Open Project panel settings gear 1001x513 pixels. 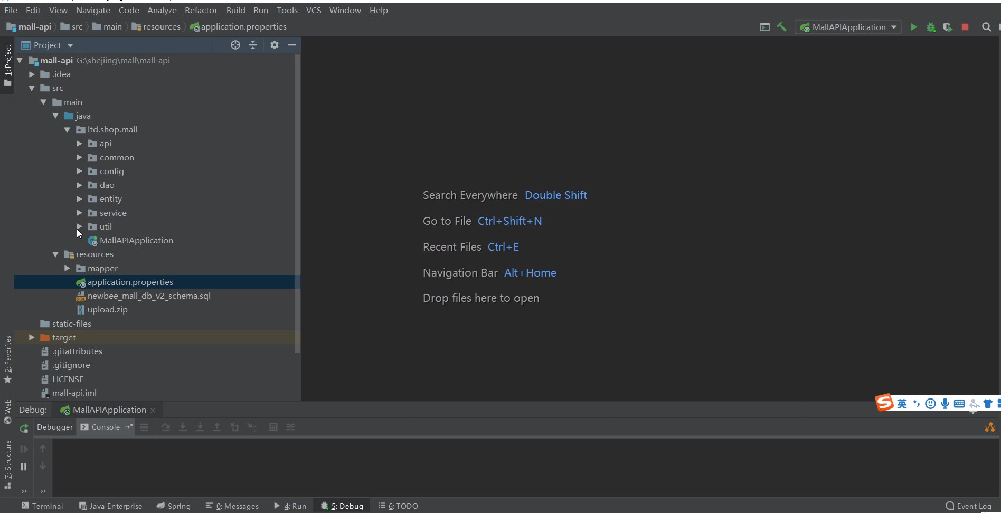pos(275,45)
